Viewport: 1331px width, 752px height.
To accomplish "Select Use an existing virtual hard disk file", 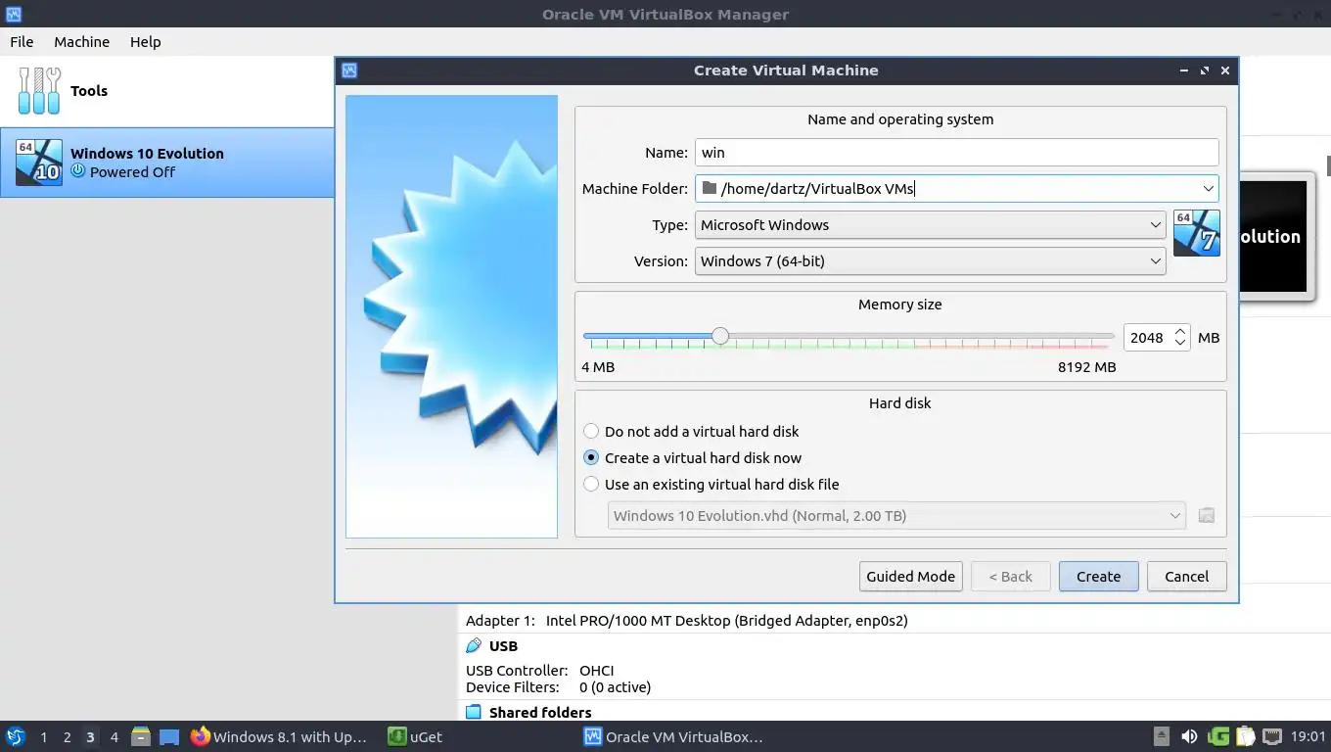I will tap(711, 484).
